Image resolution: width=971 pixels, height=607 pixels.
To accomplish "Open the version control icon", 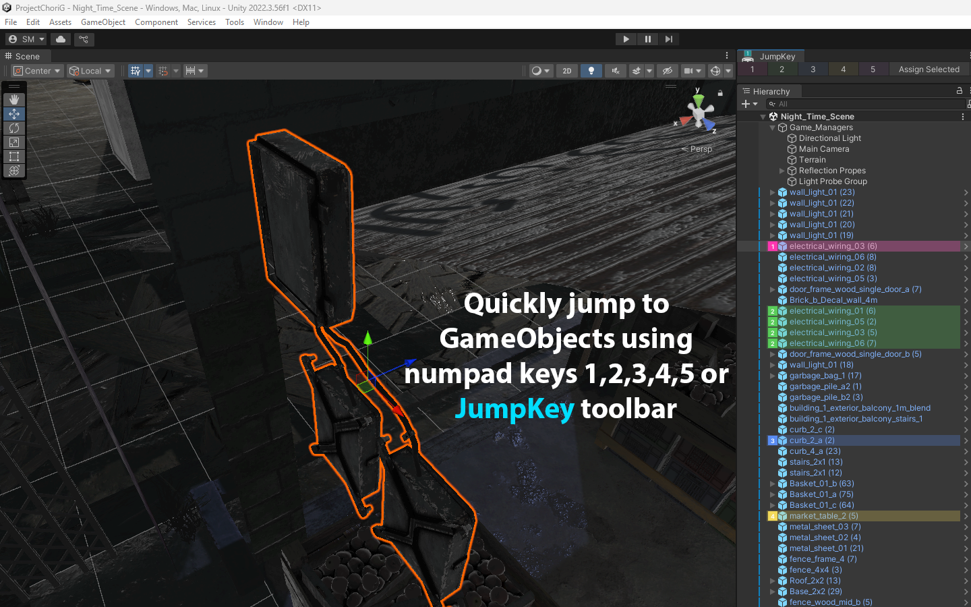I will [84, 39].
